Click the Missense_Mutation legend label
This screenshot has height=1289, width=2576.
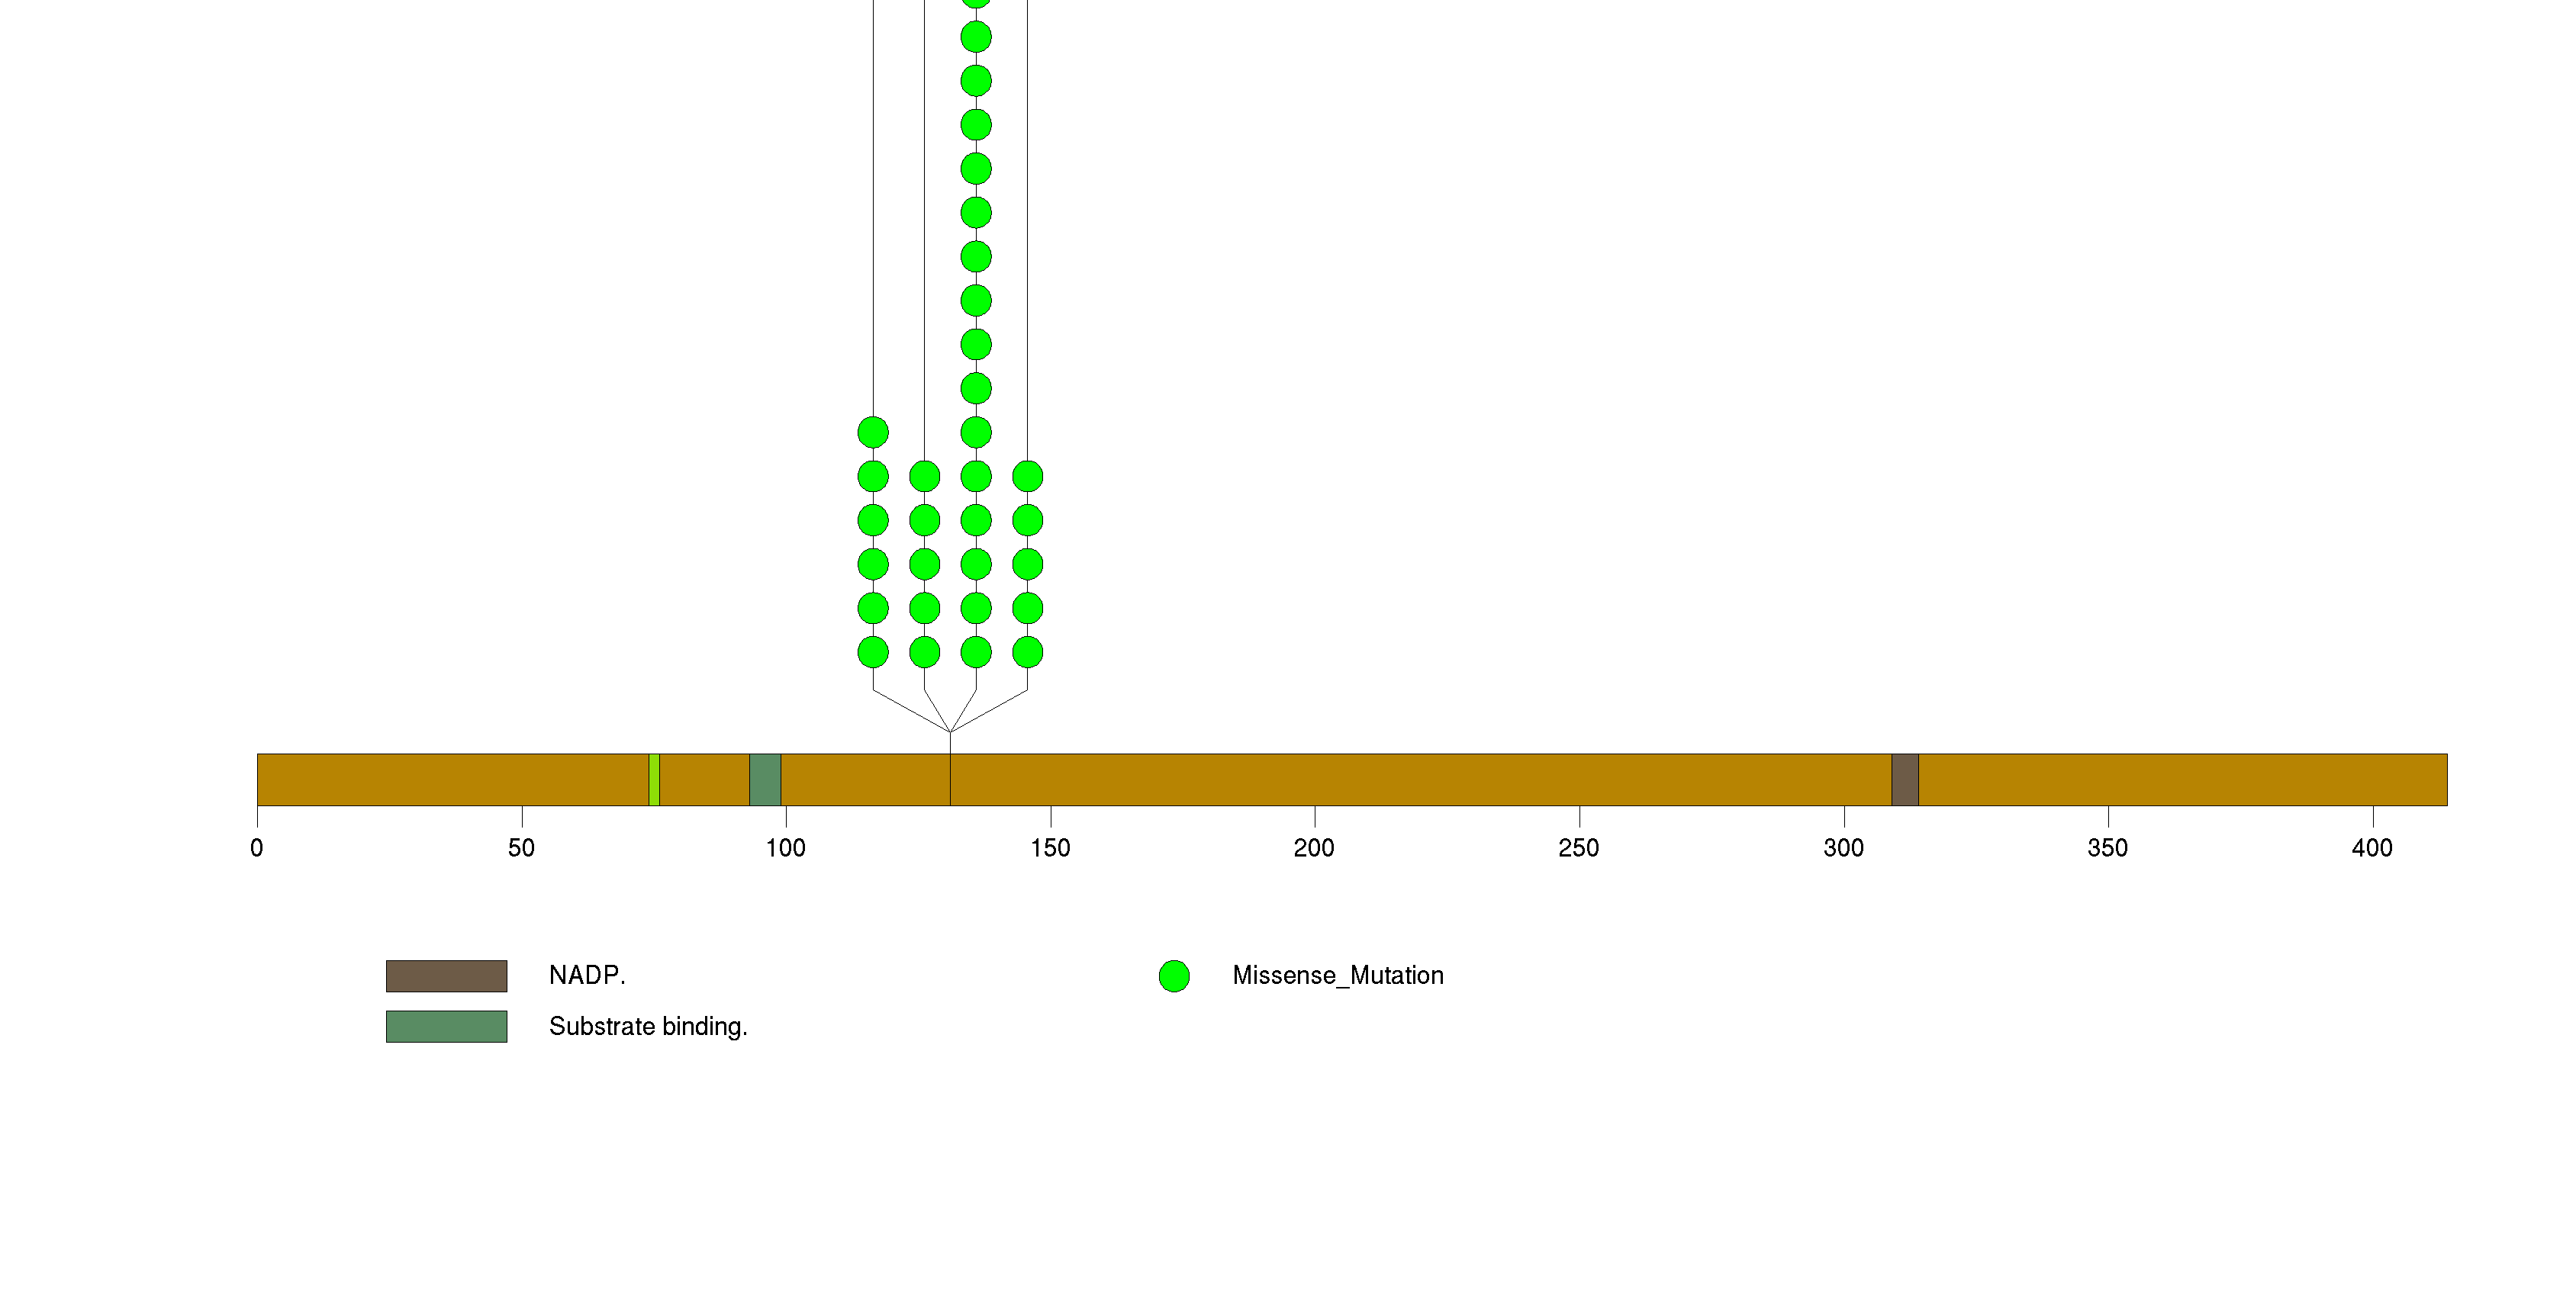click(x=1337, y=976)
